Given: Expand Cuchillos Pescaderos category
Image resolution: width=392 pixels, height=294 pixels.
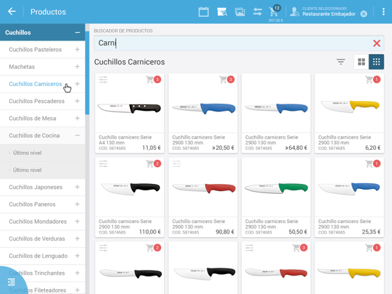Looking at the screenshot, I should [x=77, y=101].
